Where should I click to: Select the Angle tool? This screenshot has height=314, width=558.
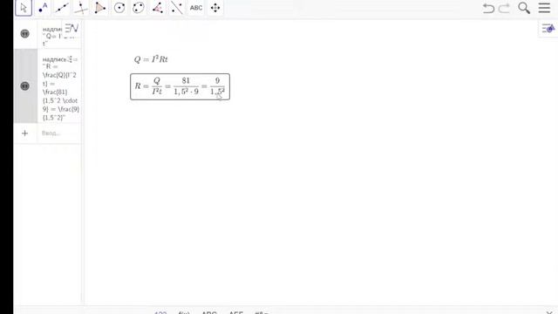[x=158, y=8]
